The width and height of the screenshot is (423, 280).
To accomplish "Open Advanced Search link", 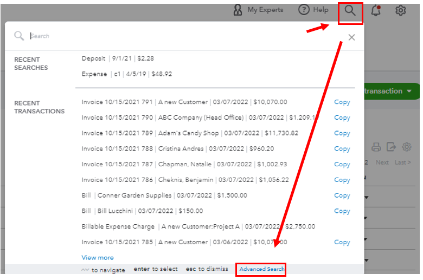I will tap(262, 269).
